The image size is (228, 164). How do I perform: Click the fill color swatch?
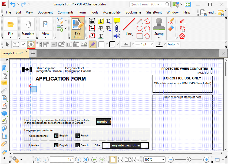point(101,44)
